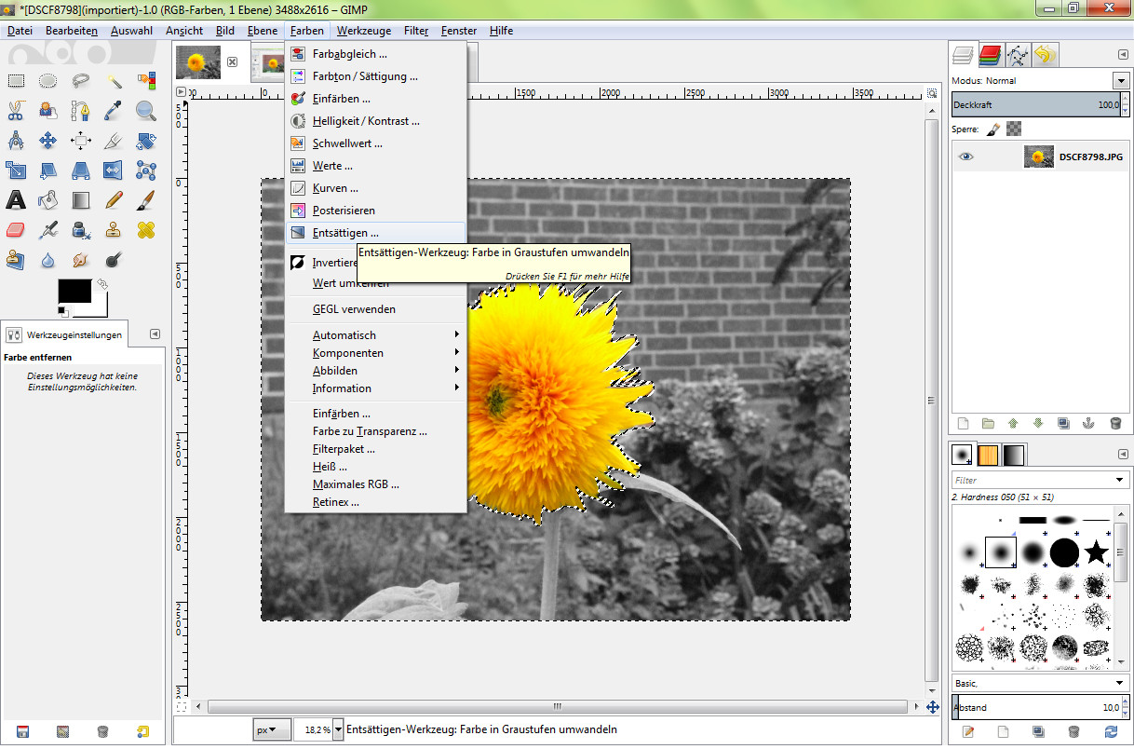The image size is (1134, 749).
Task: Create a new layer in the Layers panel
Action: 963,423
